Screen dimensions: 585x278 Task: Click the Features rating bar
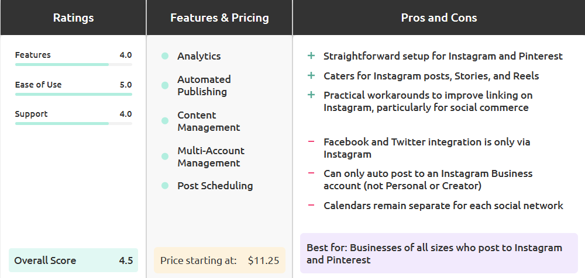click(x=73, y=64)
